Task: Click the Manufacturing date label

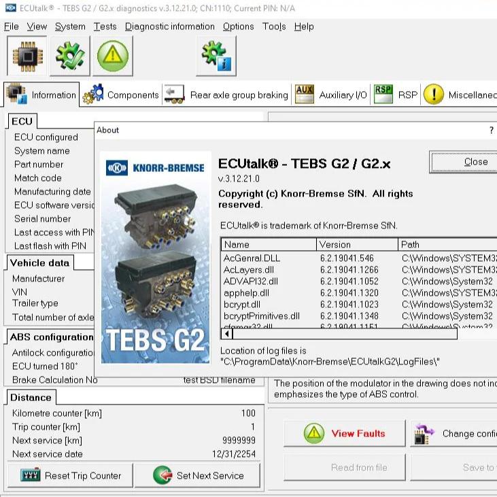Action: pos(52,192)
